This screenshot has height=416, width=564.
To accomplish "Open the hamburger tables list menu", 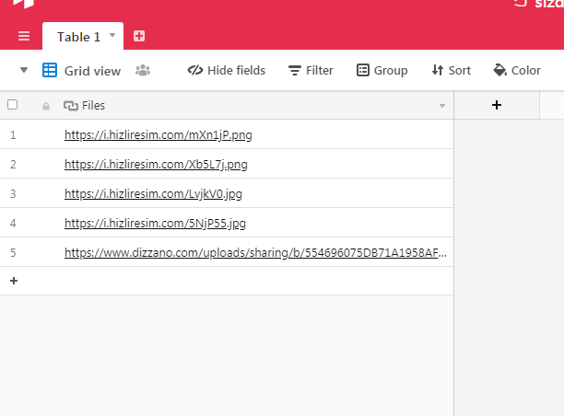I will tap(24, 37).
